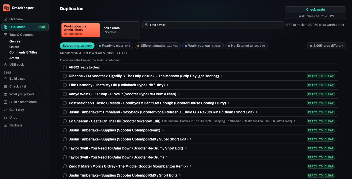Screen dimensions: 352x179
Task: Click READY TO CLEAR badge for Rihanna Monster
Action: (x=321, y=76)
